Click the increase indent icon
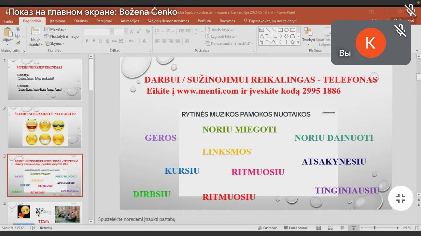The width and height of the screenshot is (421, 236). click(x=188, y=32)
